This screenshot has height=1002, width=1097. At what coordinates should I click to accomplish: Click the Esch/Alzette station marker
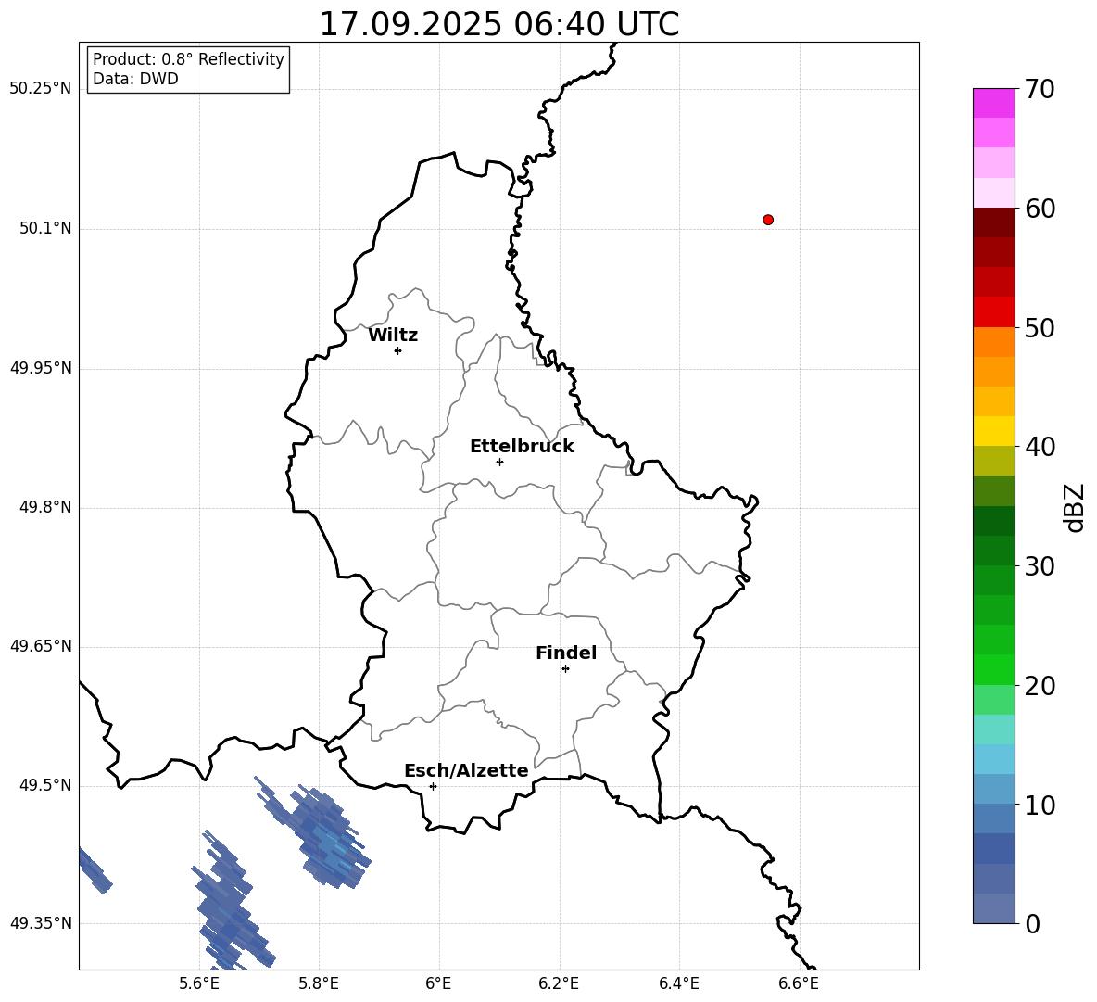[433, 786]
